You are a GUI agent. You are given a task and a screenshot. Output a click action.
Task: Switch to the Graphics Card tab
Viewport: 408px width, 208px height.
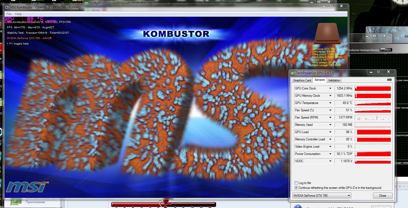point(302,80)
